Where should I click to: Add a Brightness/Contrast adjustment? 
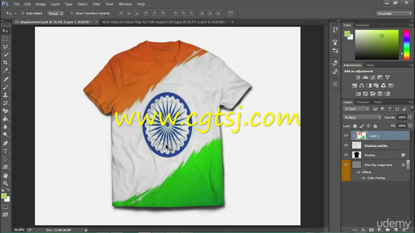click(358, 77)
